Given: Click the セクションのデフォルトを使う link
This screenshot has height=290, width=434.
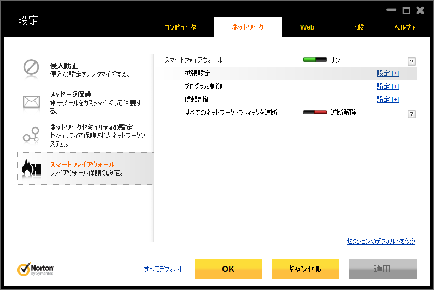Looking at the screenshot, I should (x=381, y=241).
